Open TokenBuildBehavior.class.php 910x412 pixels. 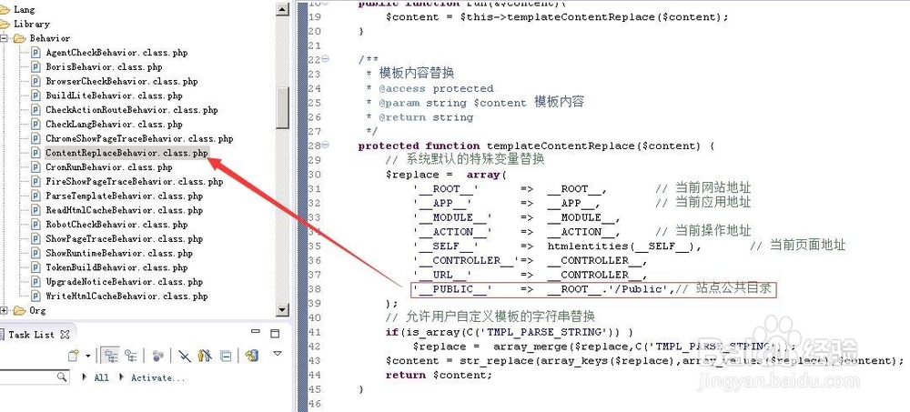(x=116, y=267)
